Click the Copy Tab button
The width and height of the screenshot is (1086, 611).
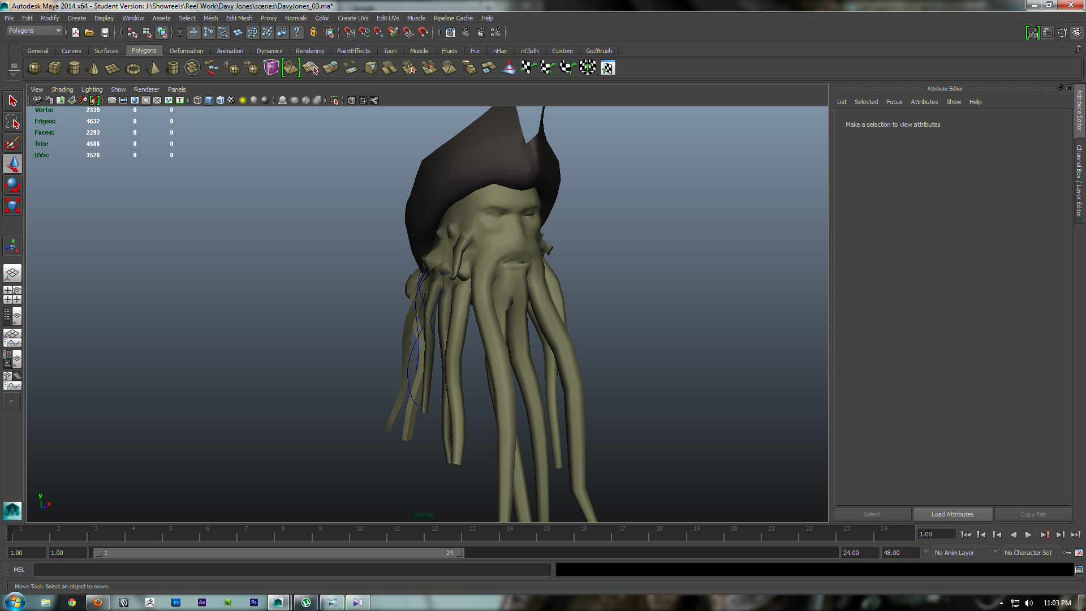[1033, 514]
